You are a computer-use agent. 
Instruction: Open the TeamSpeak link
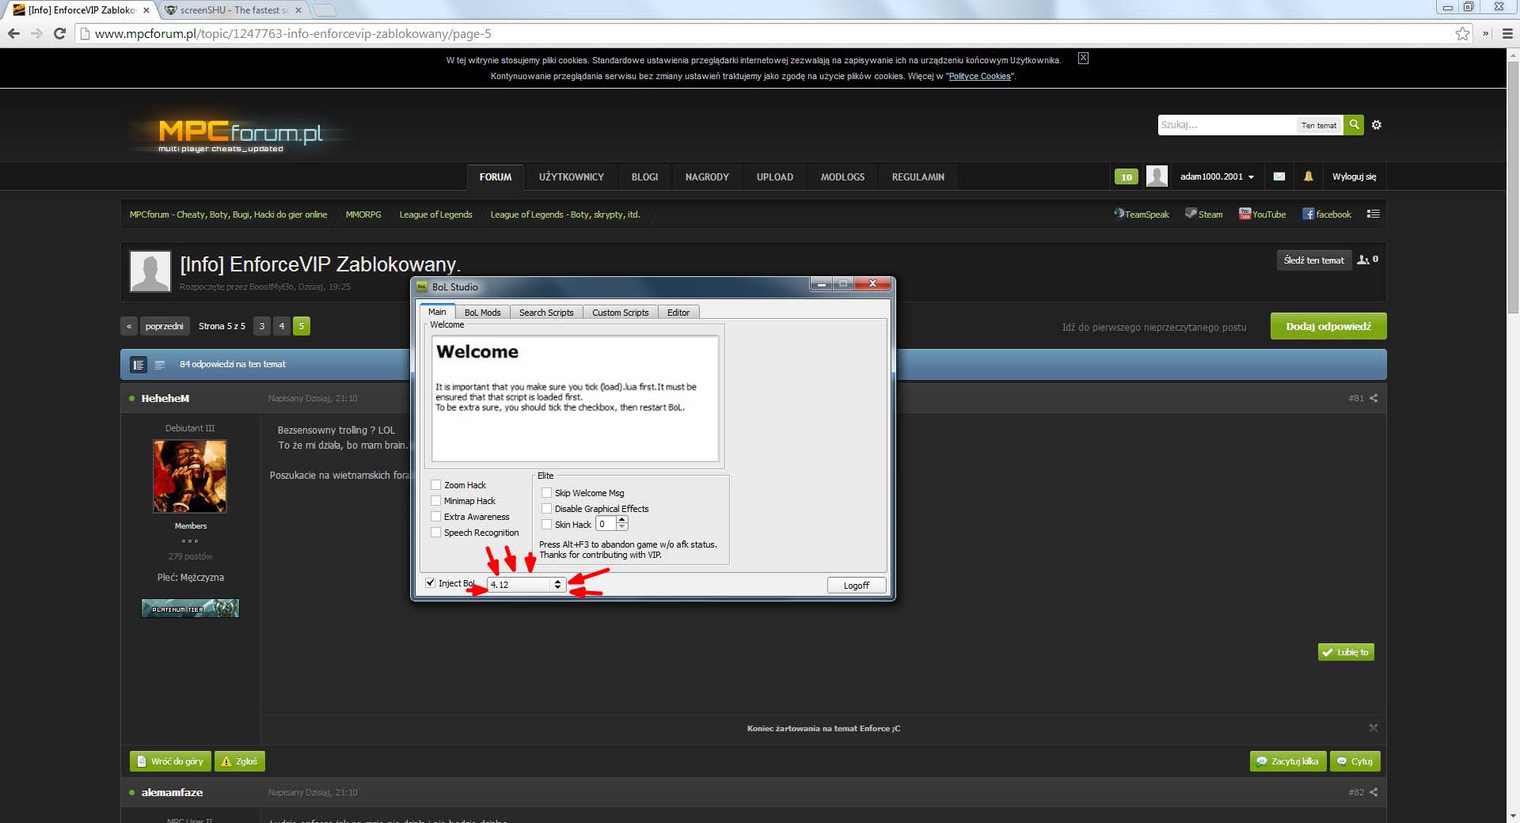point(1142,214)
